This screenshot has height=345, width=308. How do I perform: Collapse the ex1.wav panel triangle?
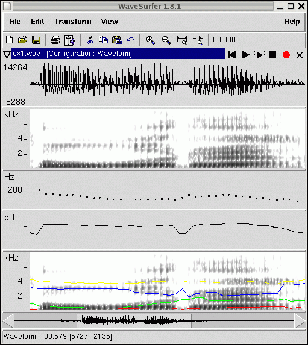coord(7,55)
